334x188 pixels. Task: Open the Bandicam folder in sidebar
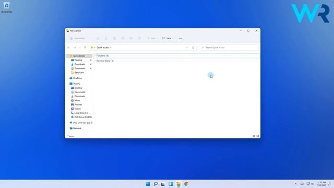click(x=79, y=73)
